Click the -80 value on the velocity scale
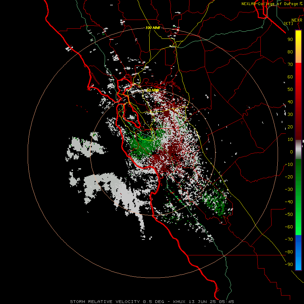Screen dimensions: 304x304 click(x=289, y=252)
